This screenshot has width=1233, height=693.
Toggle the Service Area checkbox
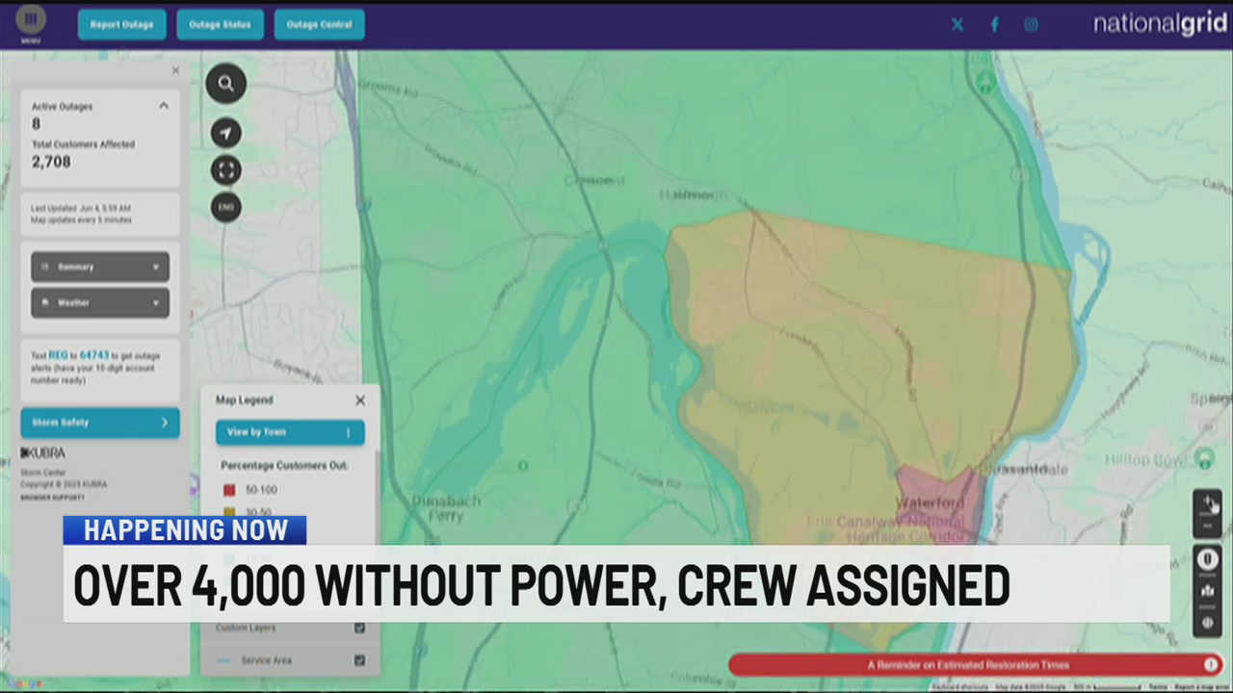click(x=359, y=660)
